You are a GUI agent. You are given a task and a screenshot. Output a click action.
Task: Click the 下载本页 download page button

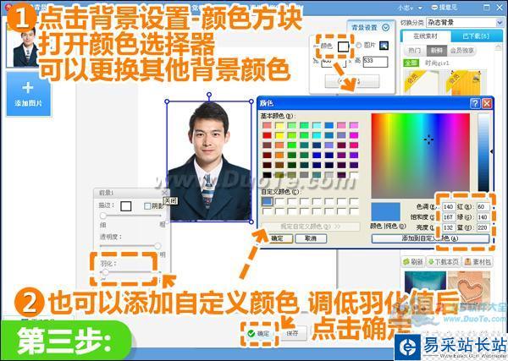pos(443,262)
